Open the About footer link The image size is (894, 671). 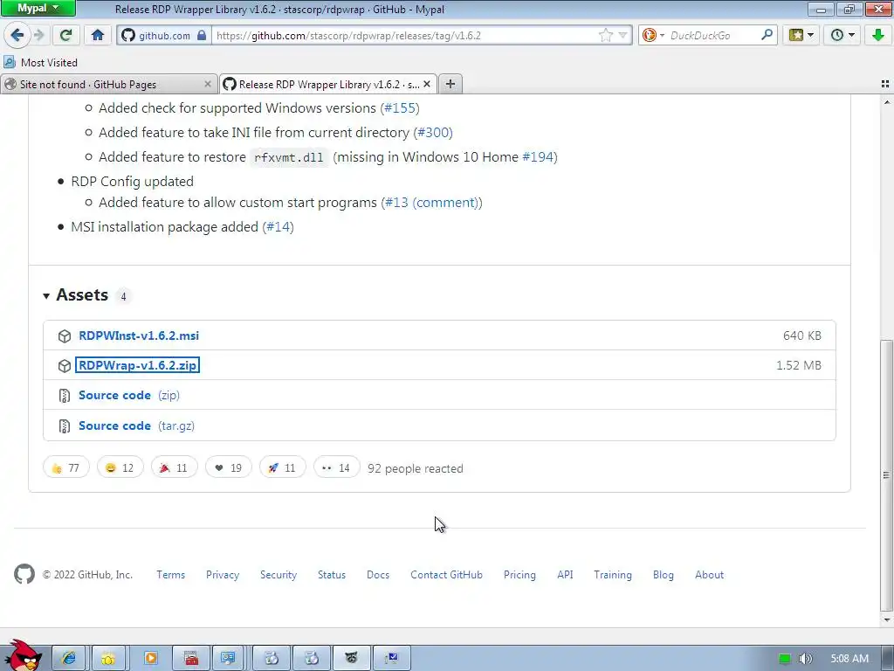[x=709, y=575]
